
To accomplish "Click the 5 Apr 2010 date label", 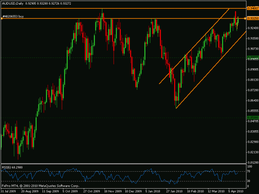I will 236,191.
